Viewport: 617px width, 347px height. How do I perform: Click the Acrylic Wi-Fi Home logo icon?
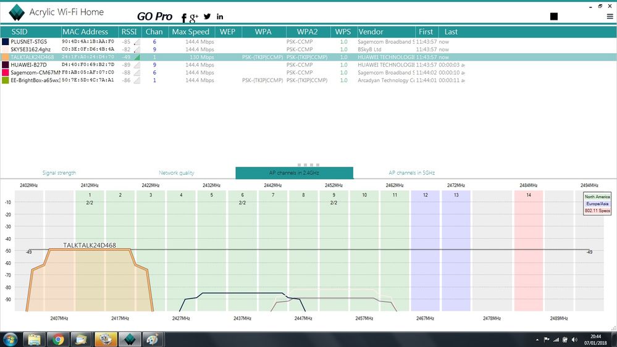point(17,12)
